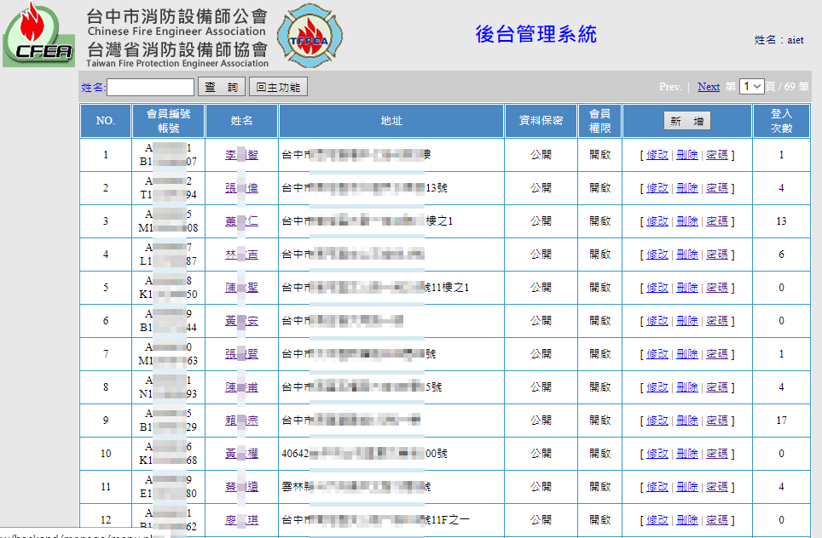The image size is (822, 538).
Task: Open member name link in row 4
Action: coord(241,255)
